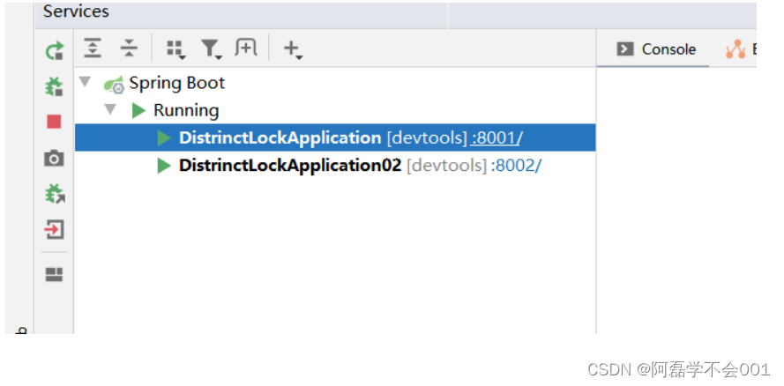Click the Console tab terminal icon
The width and height of the screenshot is (784, 386).
pyautogui.click(x=625, y=49)
